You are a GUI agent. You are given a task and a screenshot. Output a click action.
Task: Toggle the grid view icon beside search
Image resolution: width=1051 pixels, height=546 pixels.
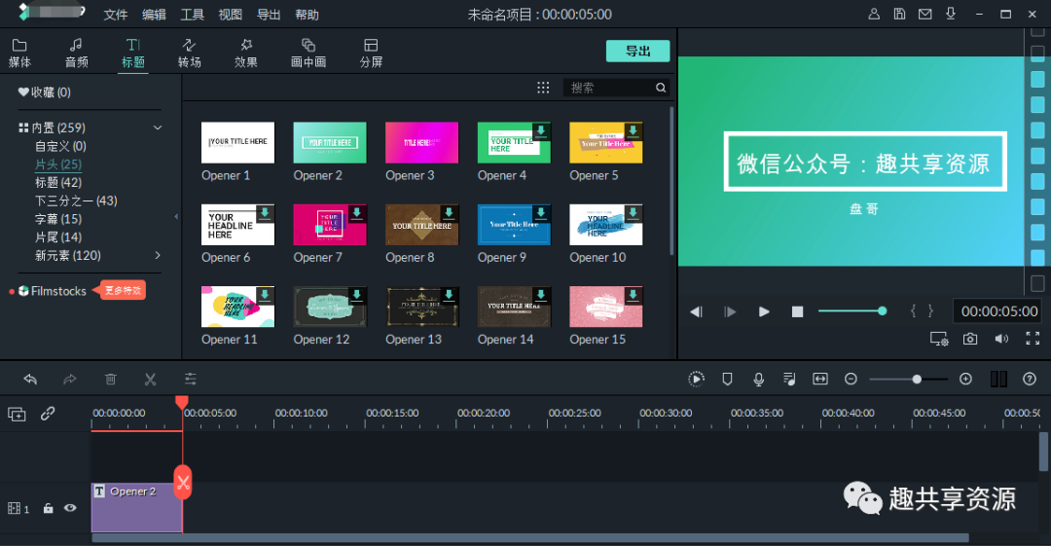[543, 88]
